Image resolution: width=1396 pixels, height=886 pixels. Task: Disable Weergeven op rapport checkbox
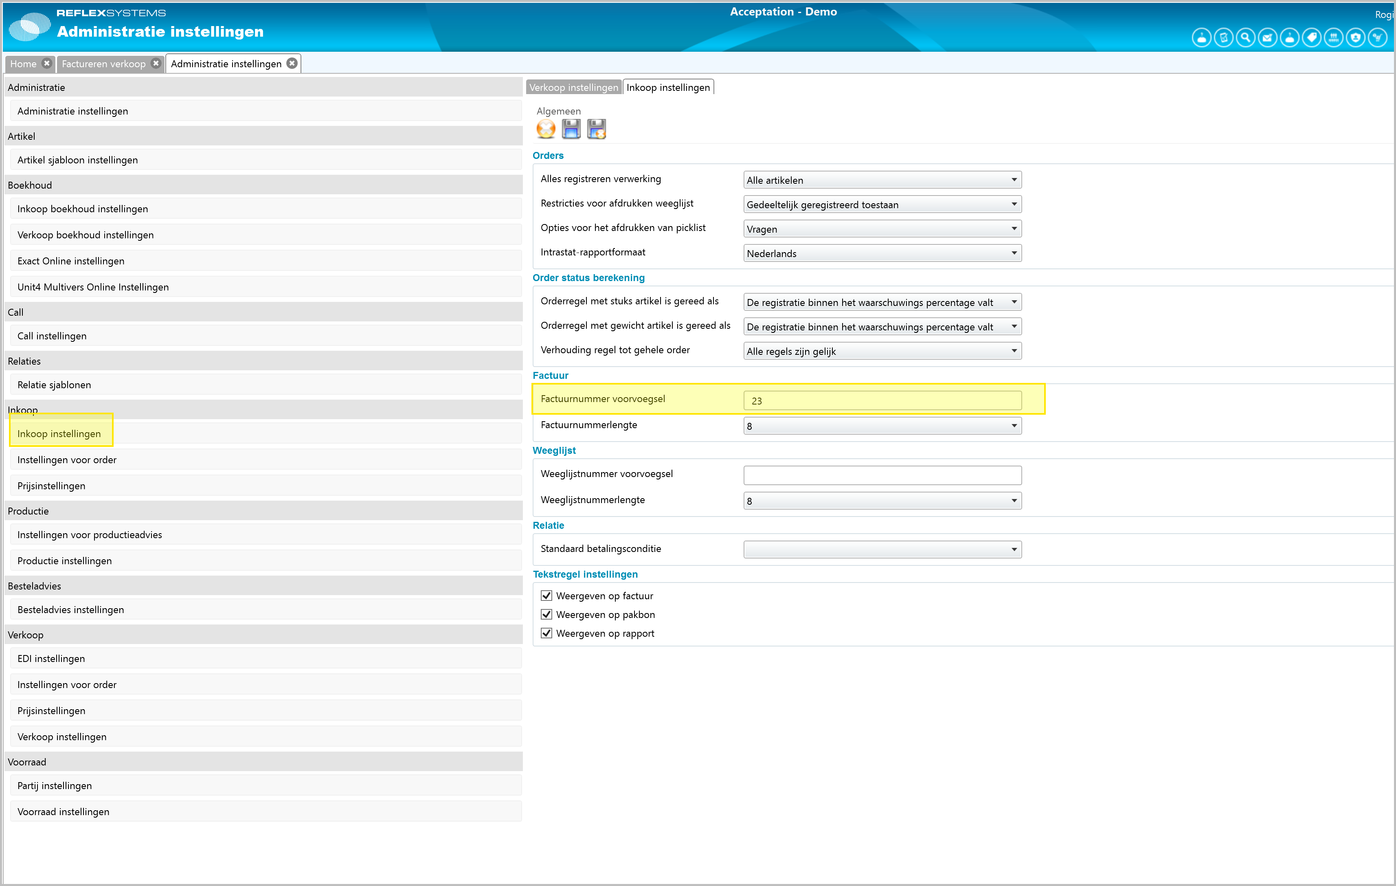546,633
